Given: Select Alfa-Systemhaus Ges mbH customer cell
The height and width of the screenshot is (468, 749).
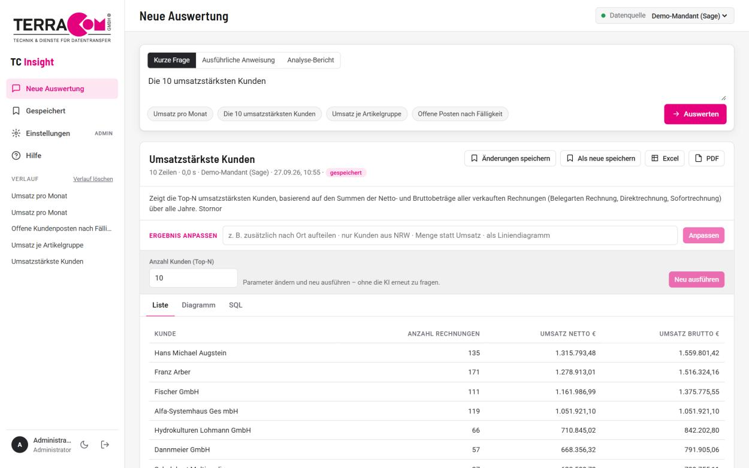Looking at the screenshot, I should [x=196, y=411].
